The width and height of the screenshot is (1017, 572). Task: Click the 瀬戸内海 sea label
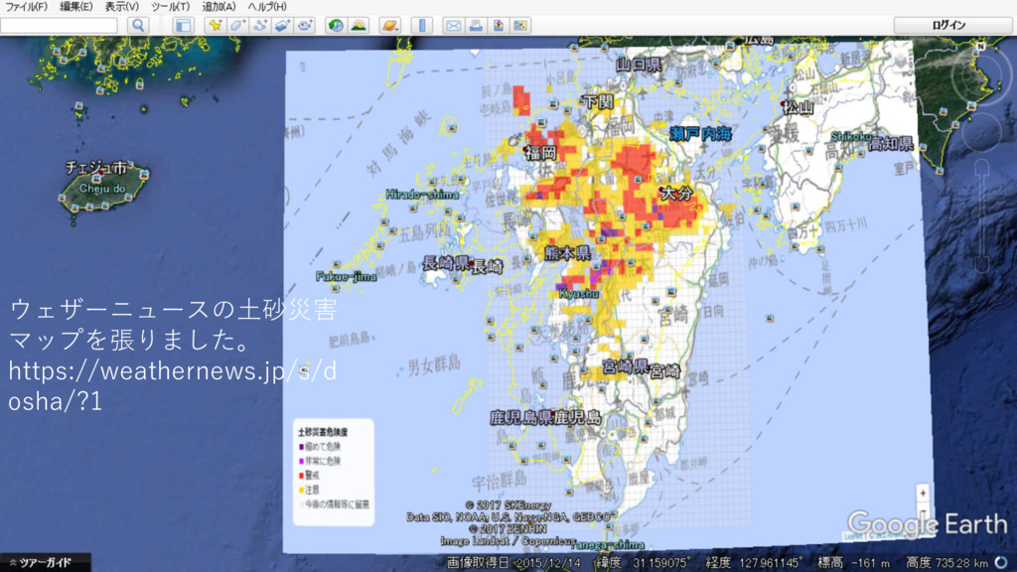click(x=700, y=134)
